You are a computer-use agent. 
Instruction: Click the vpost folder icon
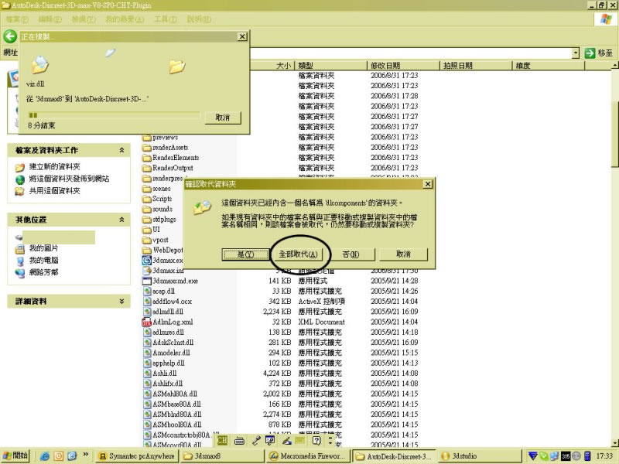click(147, 240)
